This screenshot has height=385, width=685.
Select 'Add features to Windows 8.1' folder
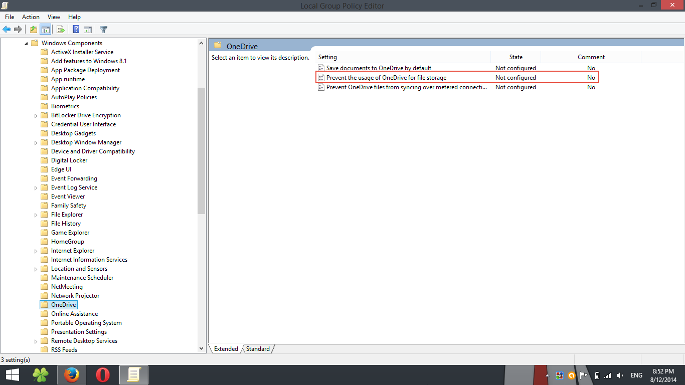click(89, 61)
